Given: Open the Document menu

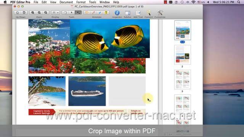Looking at the screenshot, I should [66, 2].
